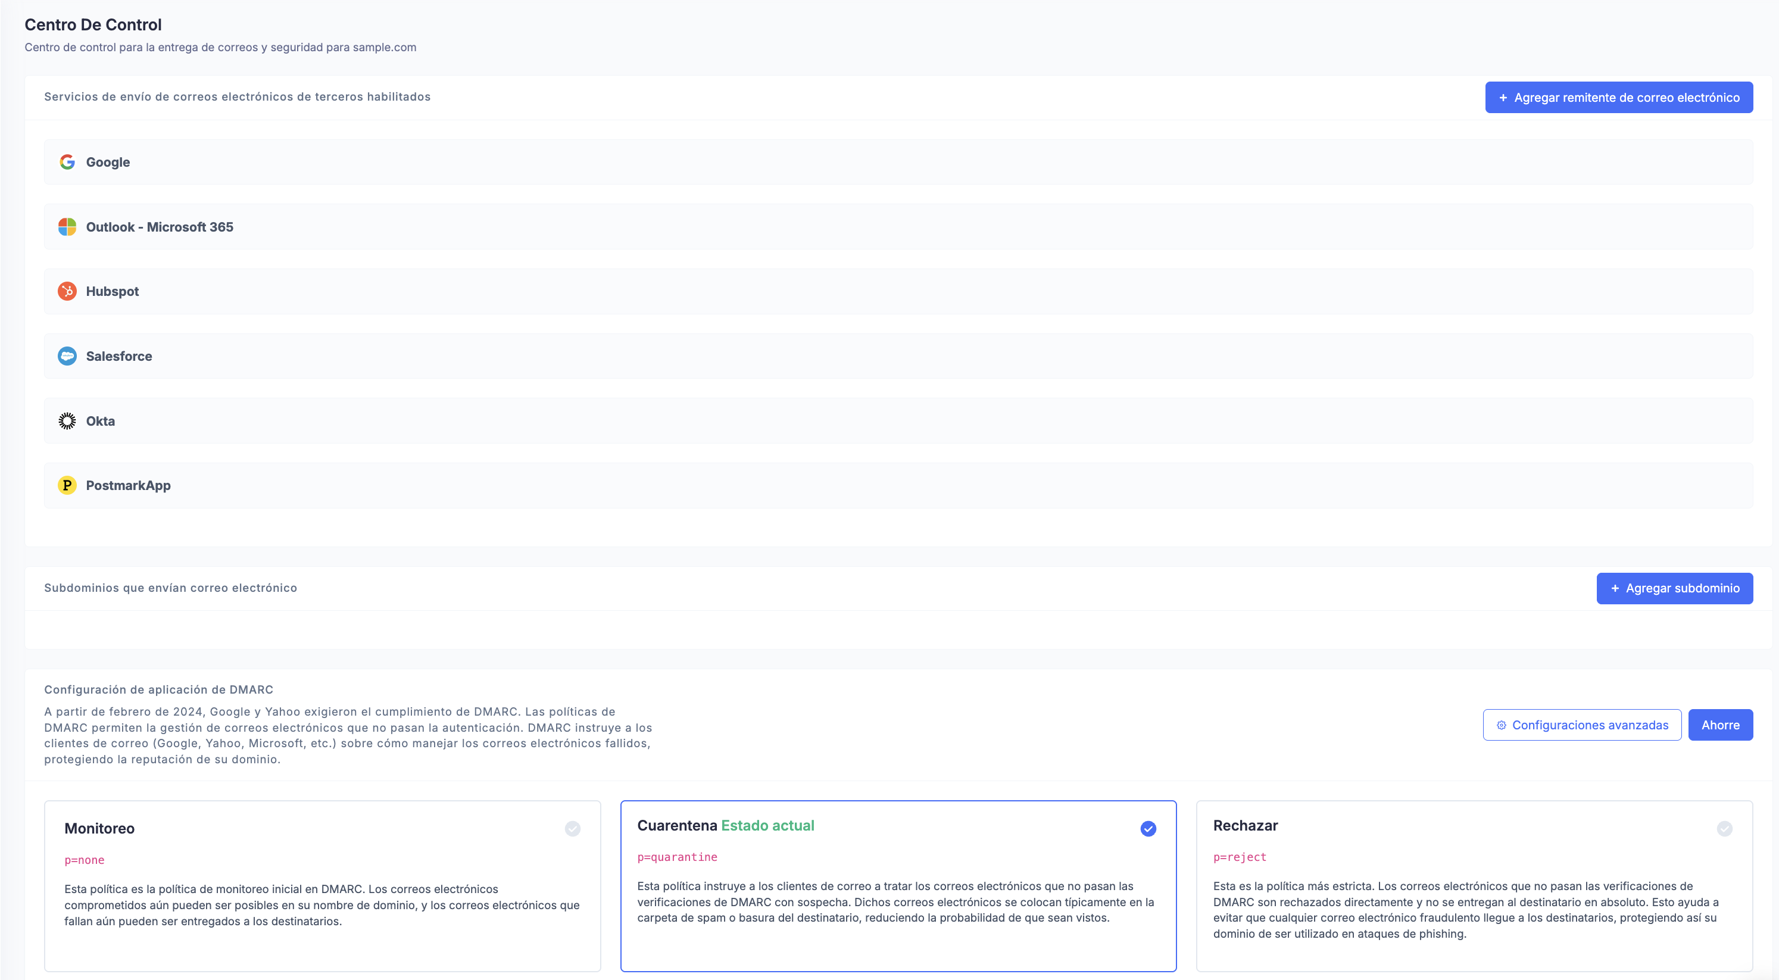Select the Cuarentena policy check mark
The image size is (1779, 980).
1148,828
